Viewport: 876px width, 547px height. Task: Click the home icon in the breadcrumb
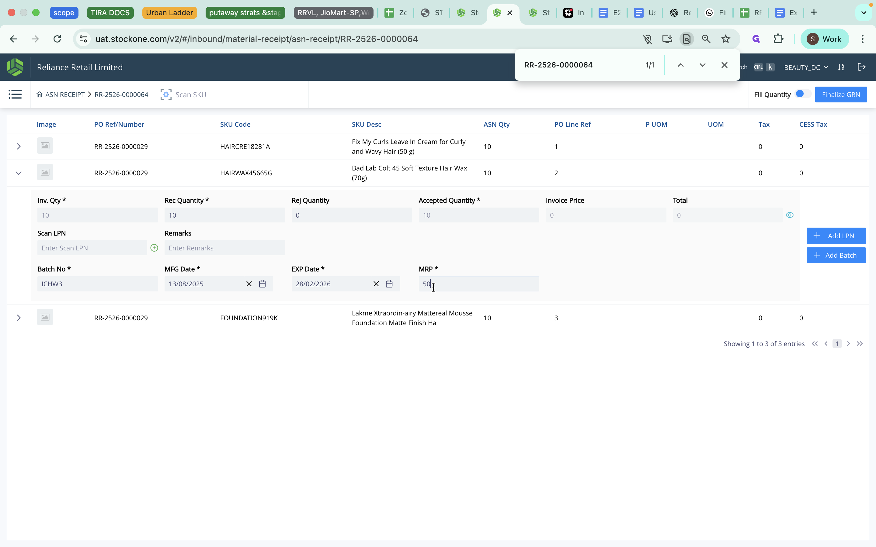(40, 95)
